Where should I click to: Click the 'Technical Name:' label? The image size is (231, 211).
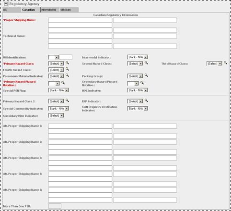coord(14,36)
